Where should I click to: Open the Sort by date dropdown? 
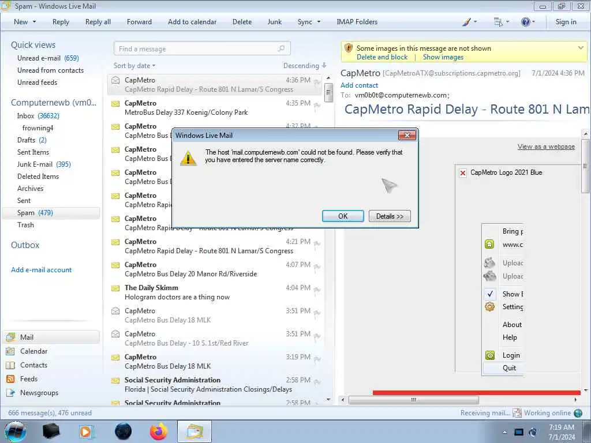(134, 66)
